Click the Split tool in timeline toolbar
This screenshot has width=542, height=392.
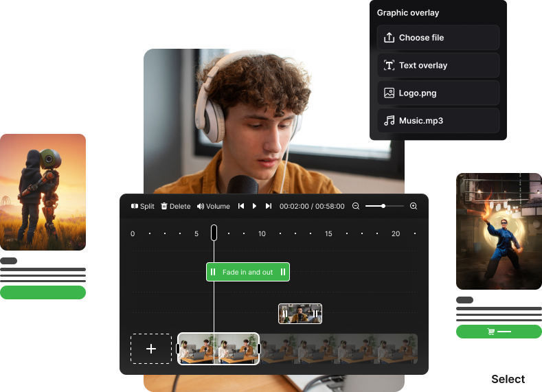tap(143, 206)
